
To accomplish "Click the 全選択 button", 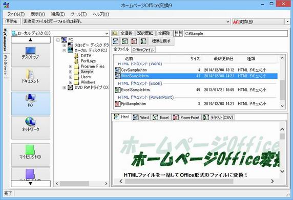I will (x=127, y=33).
